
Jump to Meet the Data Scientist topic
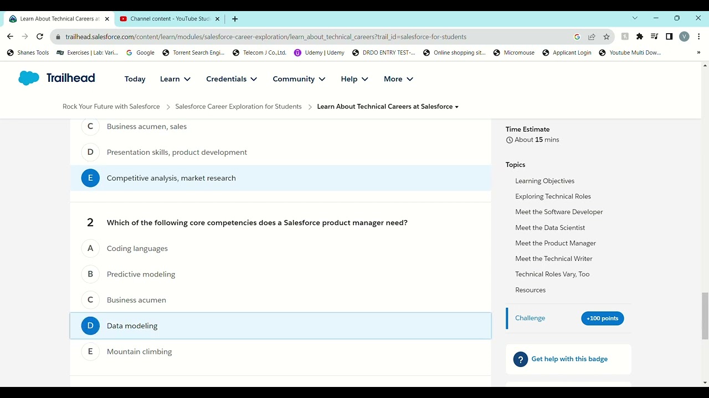point(550,228)
